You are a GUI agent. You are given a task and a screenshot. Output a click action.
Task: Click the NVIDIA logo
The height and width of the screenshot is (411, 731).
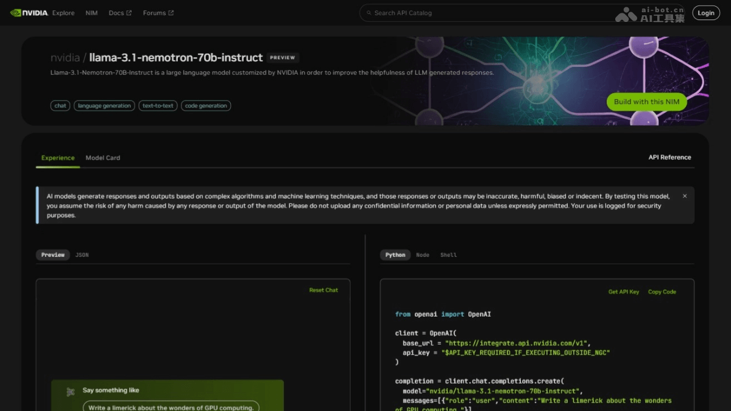(x=29, y=13)
